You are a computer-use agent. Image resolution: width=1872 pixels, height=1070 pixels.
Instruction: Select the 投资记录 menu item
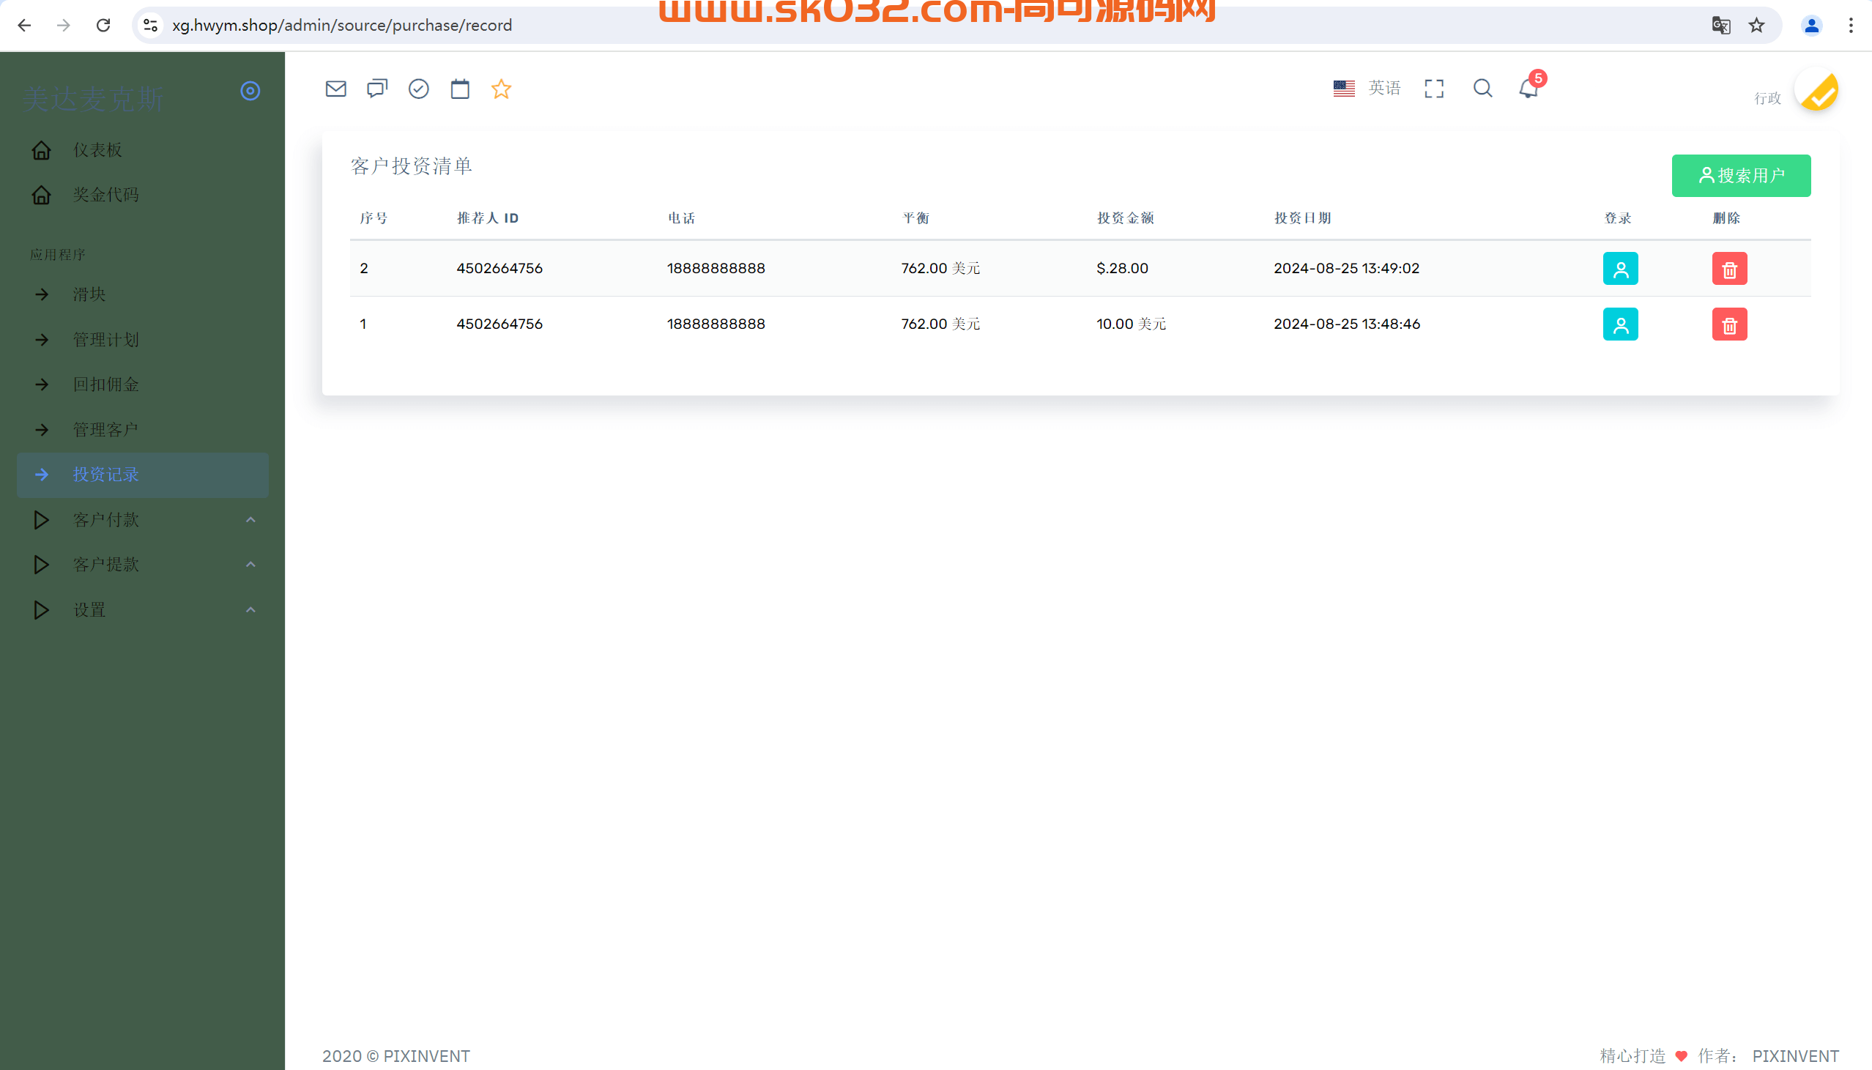tap(143, 475)
